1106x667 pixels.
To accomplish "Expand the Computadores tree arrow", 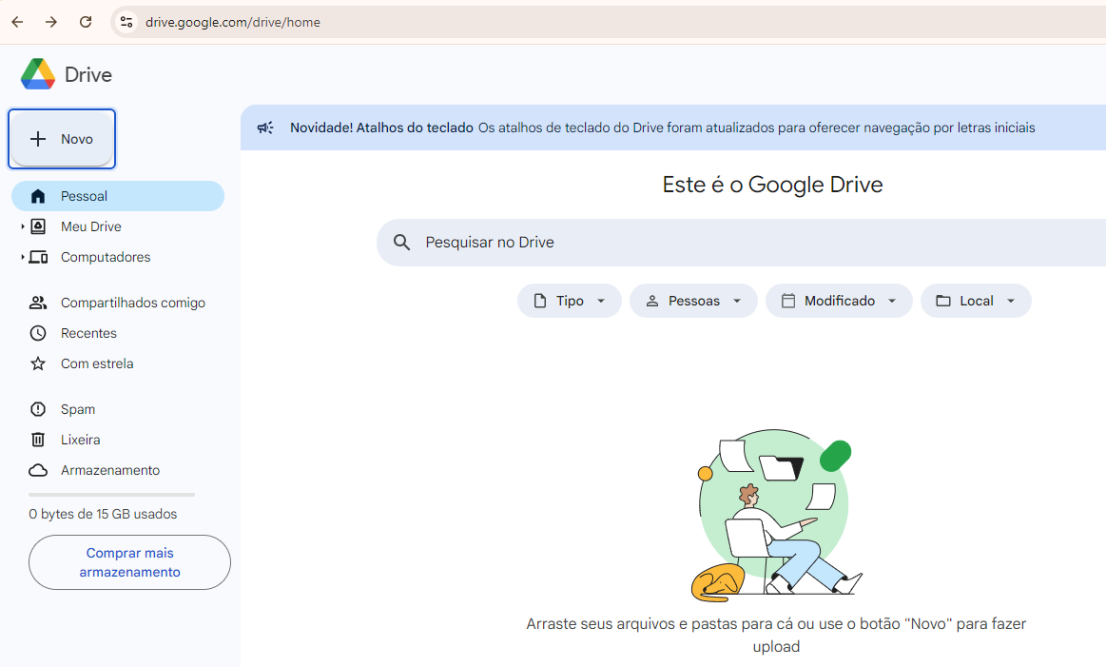I will [x=23, y=257].
